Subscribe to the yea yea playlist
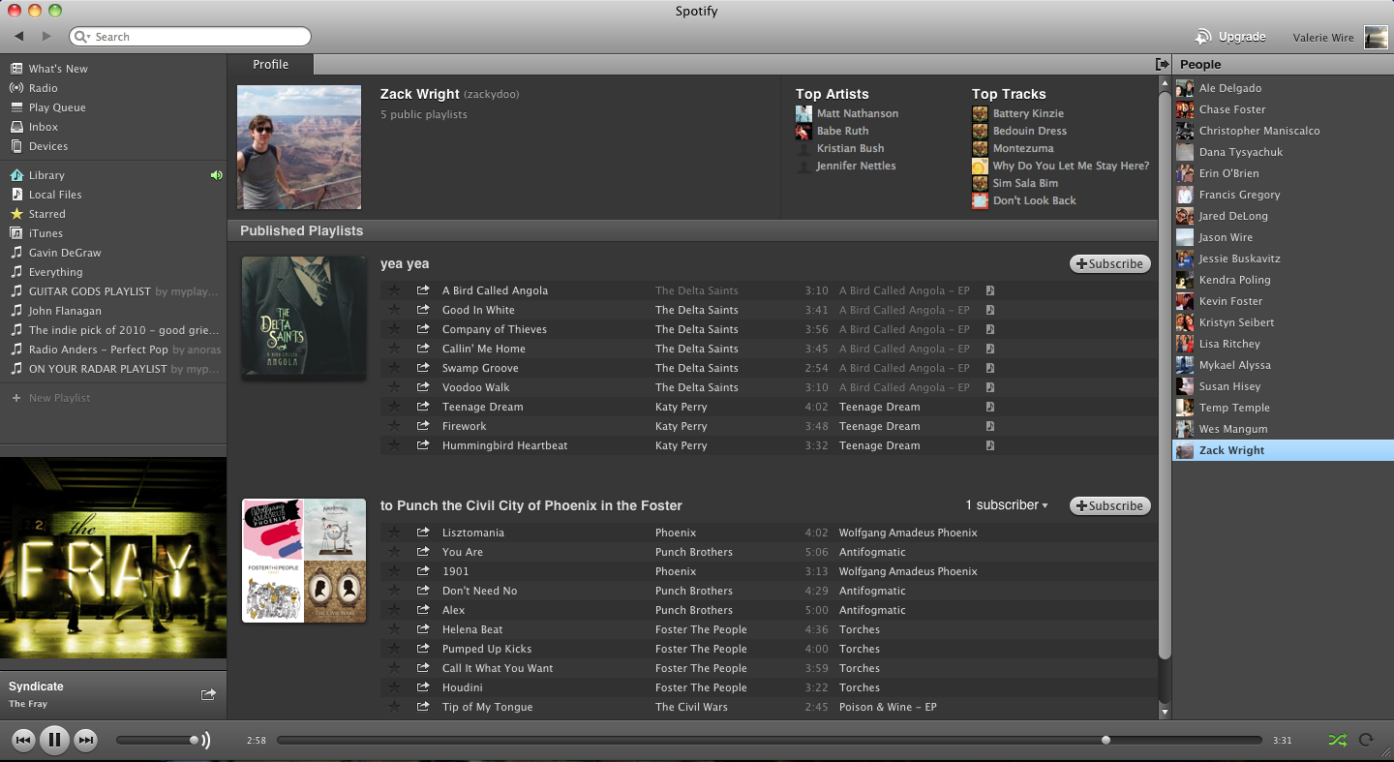This screenshot has height=762, width=1394. 1109,263
